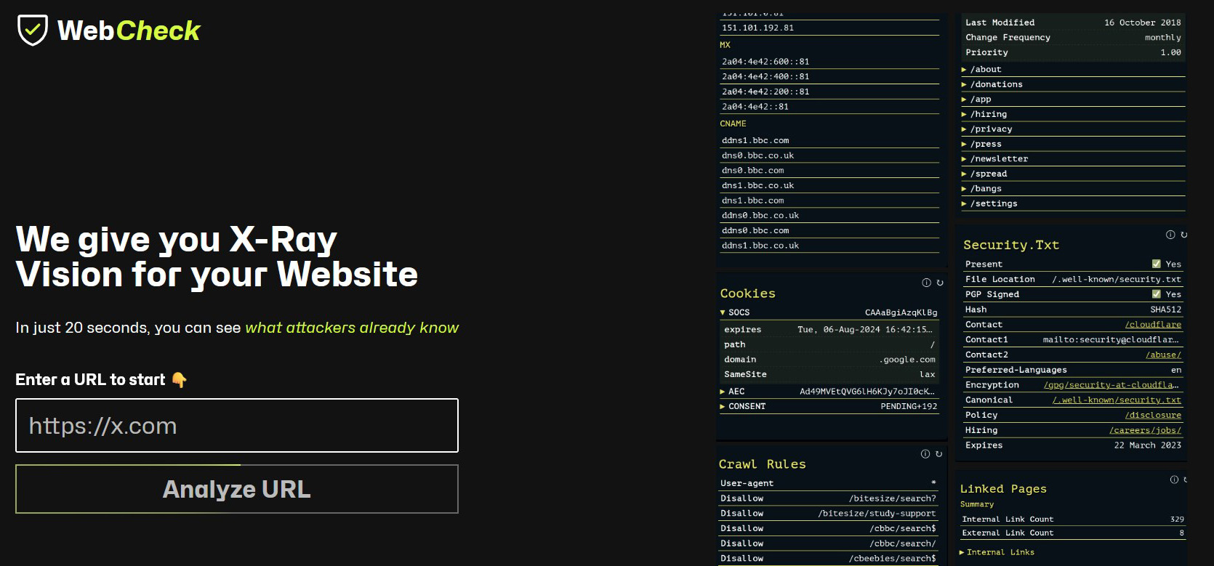Select the /bitesize/search? disallow rule
This screenshot has height=566, width=1214.
[828, 498]
